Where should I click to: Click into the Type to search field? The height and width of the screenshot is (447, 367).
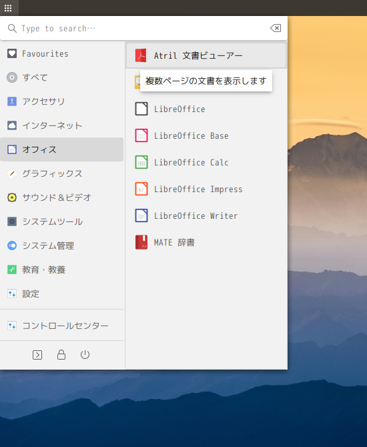(143, 28)
